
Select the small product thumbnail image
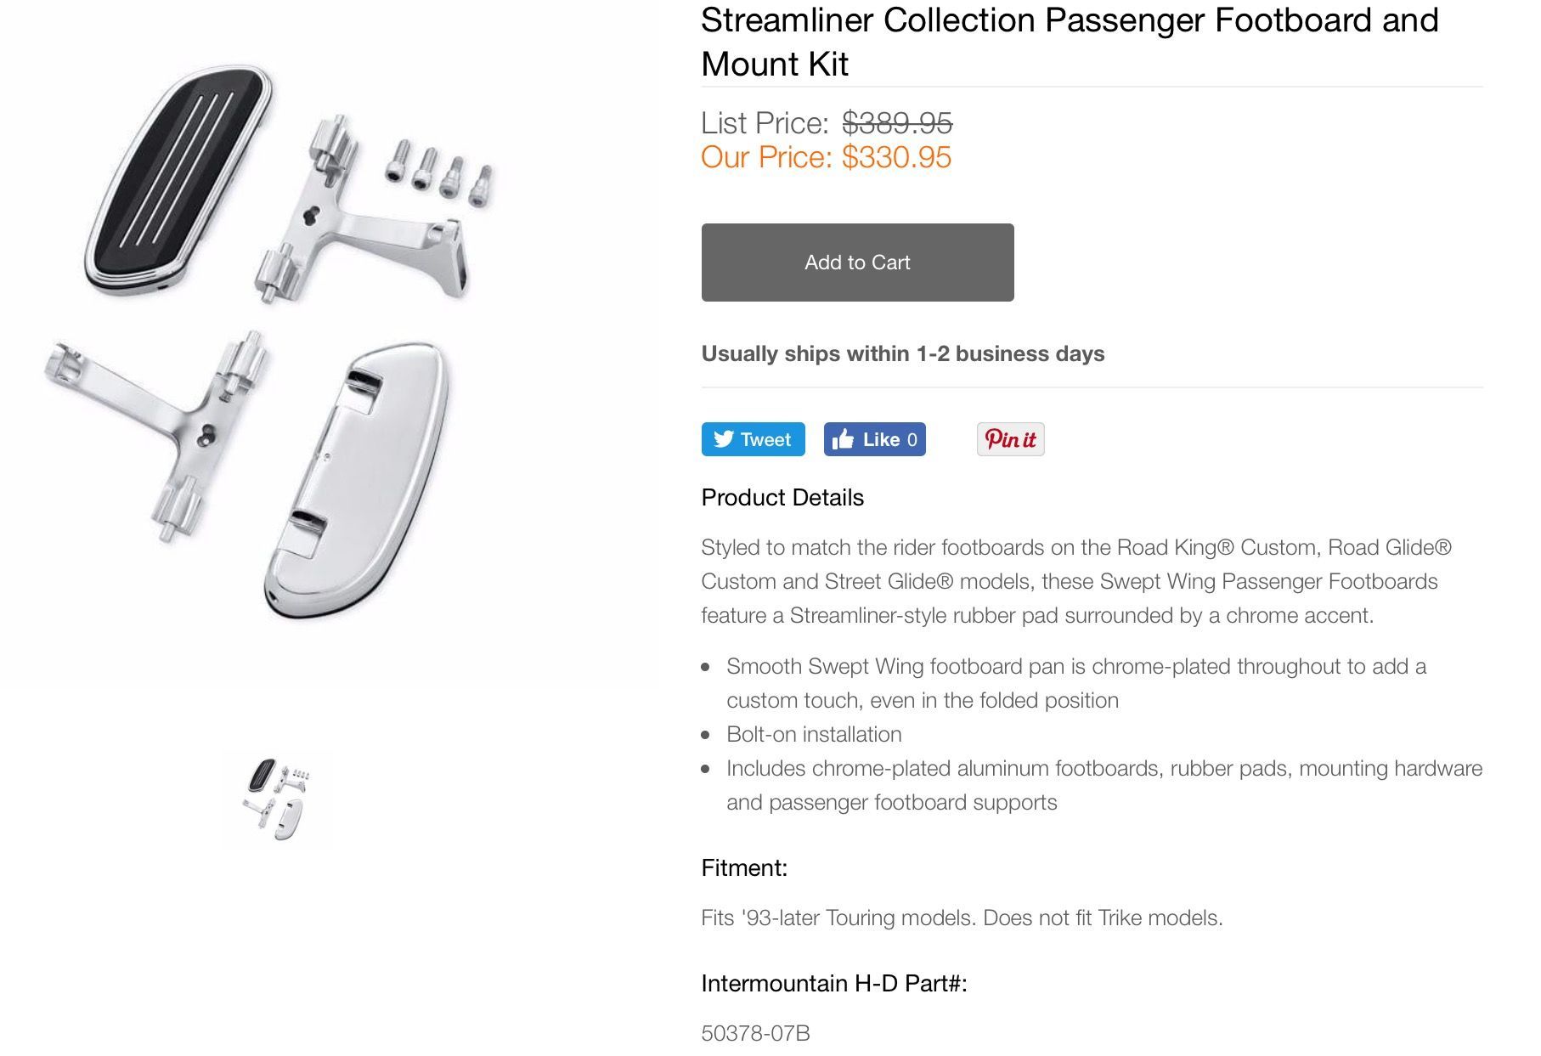click(277, 799)
